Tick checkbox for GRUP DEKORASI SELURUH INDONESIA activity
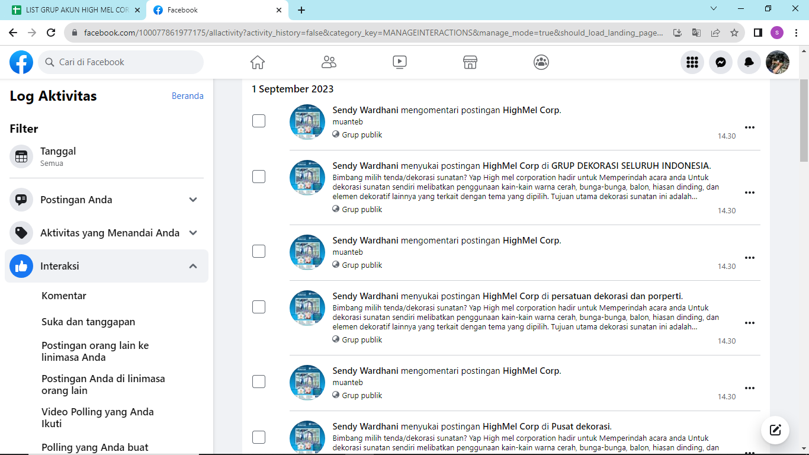Viewport: 809px width, 455px height. [259, 177]
